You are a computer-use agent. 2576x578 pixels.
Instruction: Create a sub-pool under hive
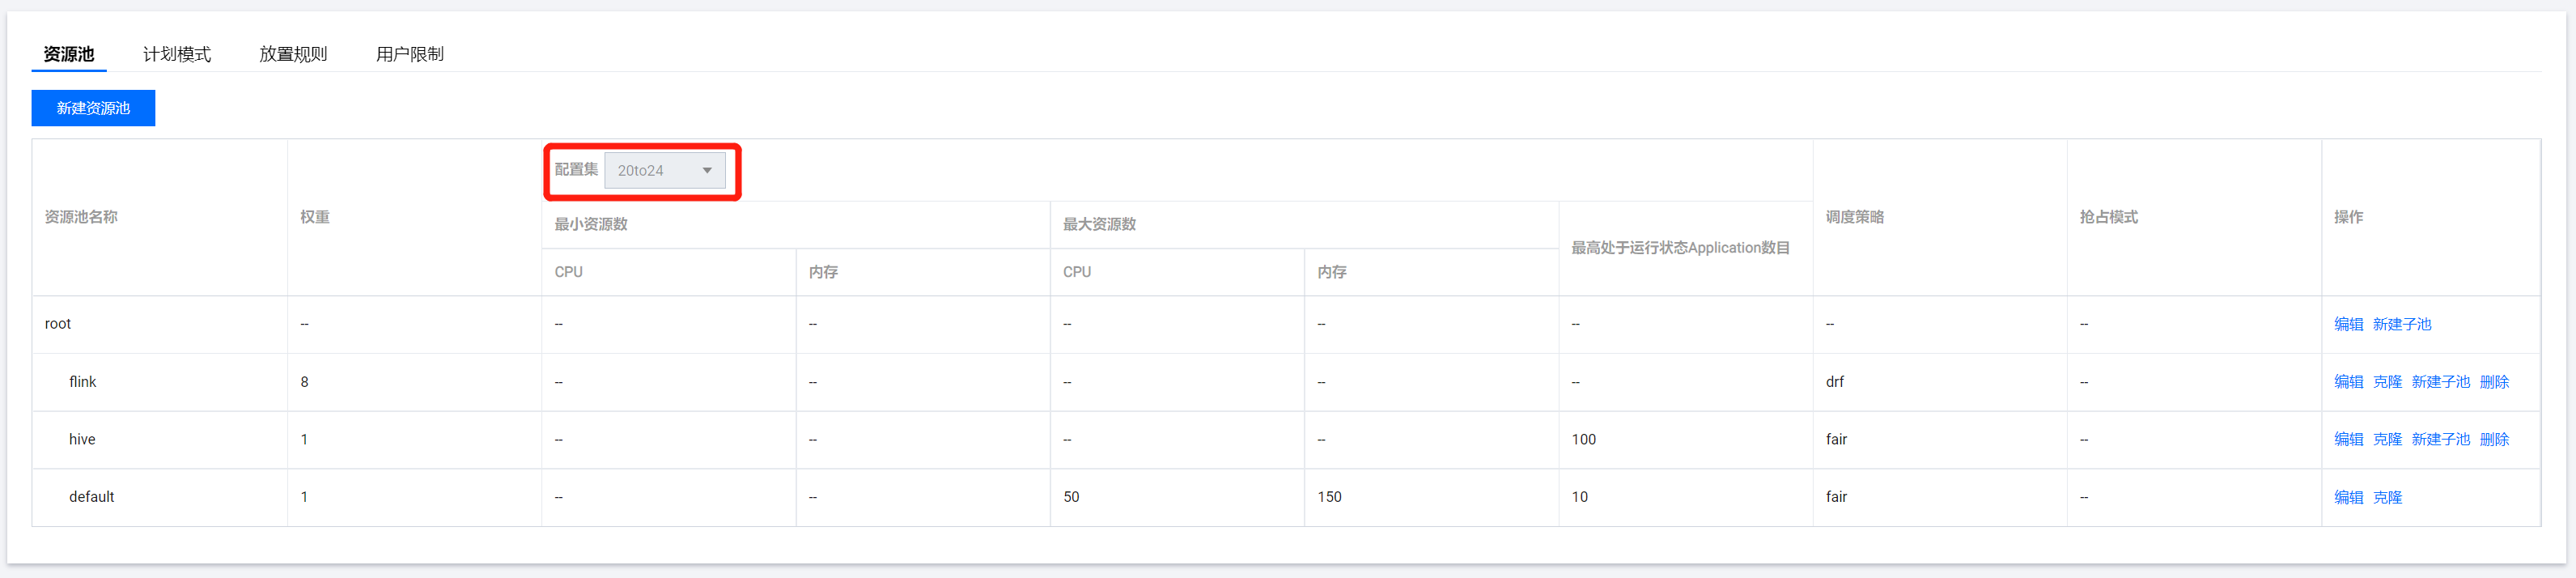[2440, 439]
